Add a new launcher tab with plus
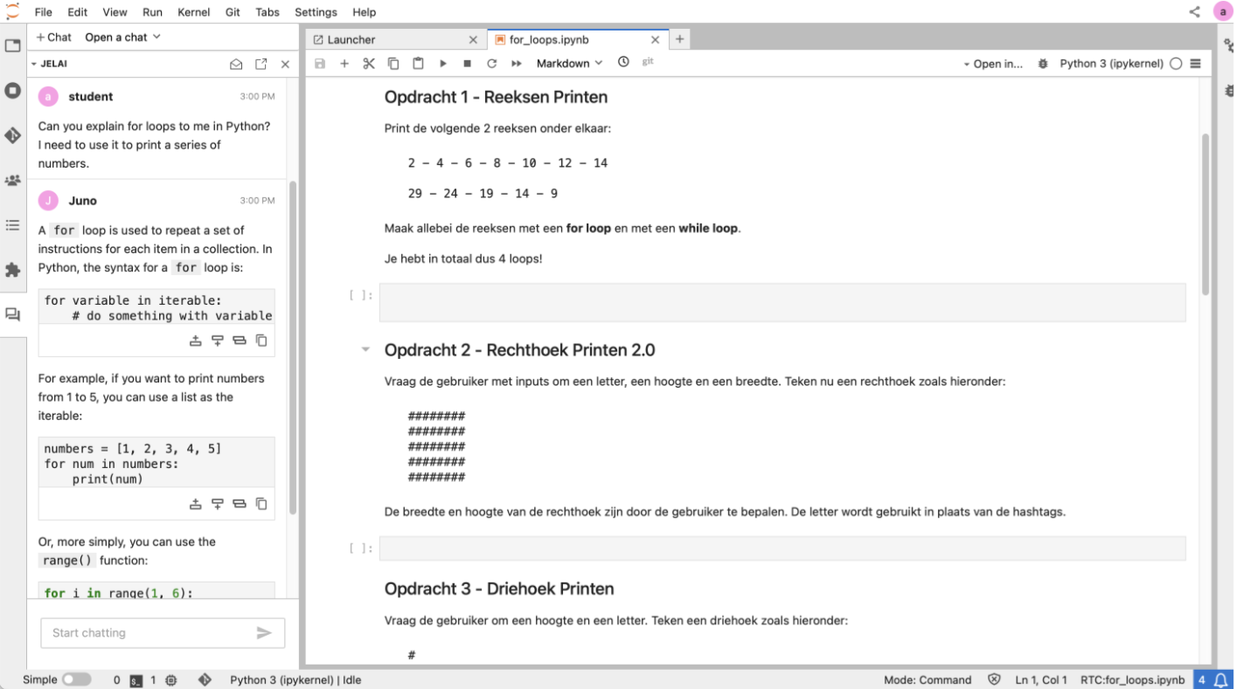 tap(679, 39)
